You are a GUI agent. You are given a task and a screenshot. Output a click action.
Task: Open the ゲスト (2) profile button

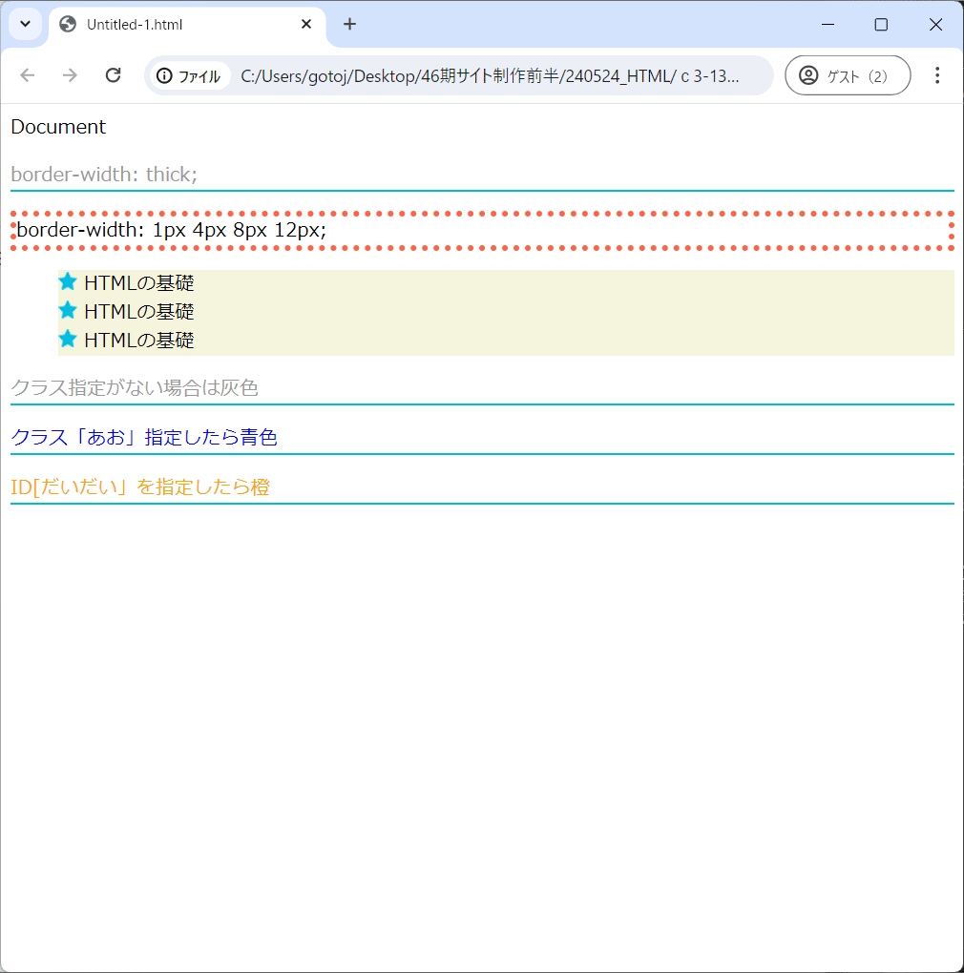848,75
